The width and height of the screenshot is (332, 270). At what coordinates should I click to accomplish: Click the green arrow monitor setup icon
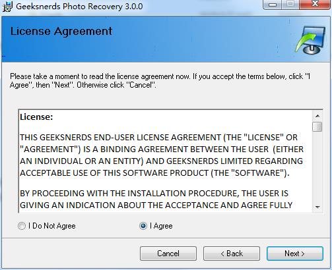coord(310,40)
